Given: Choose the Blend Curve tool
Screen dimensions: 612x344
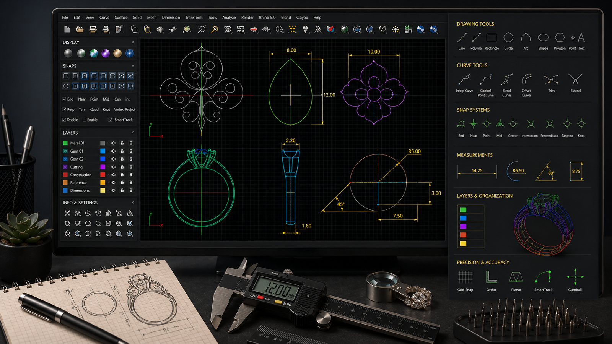Looking at the screenshot, I should [506, 79].
